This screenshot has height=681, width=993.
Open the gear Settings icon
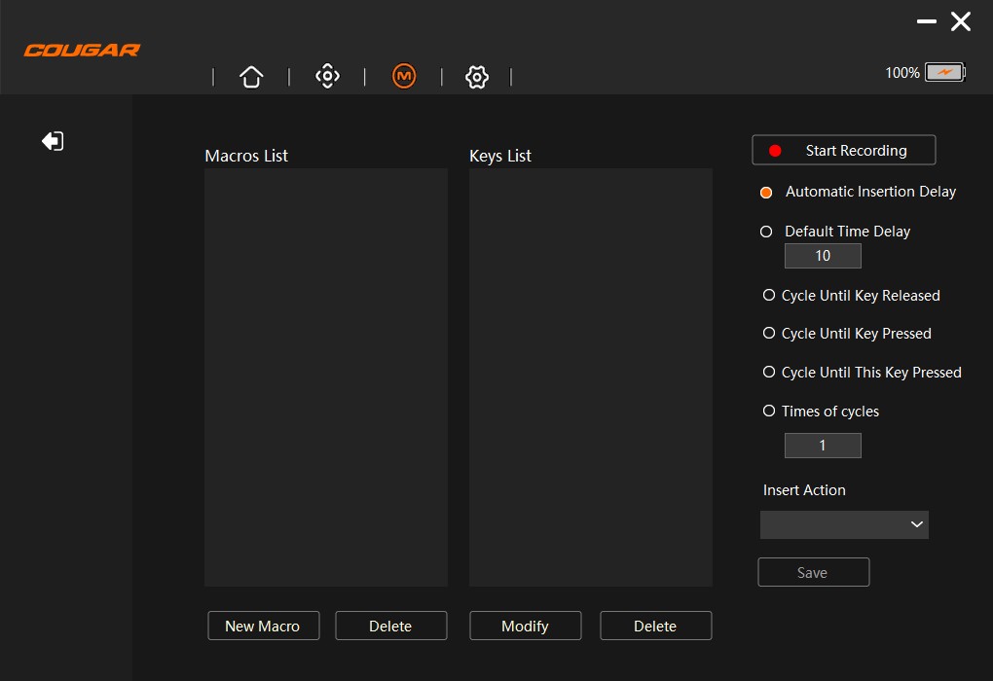476,77
